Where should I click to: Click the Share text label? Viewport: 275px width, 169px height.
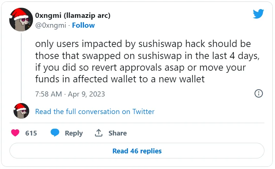coord(118,133)
